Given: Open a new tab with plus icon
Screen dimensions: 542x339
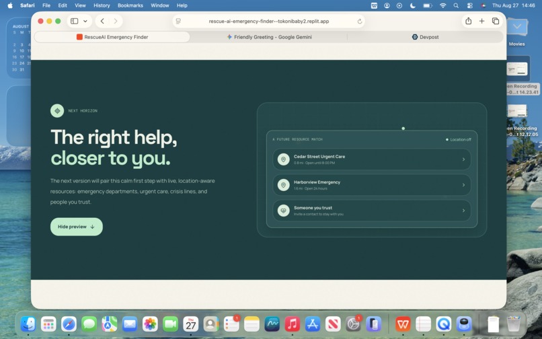Looking at the screenshot, I should tap(481, 21).
